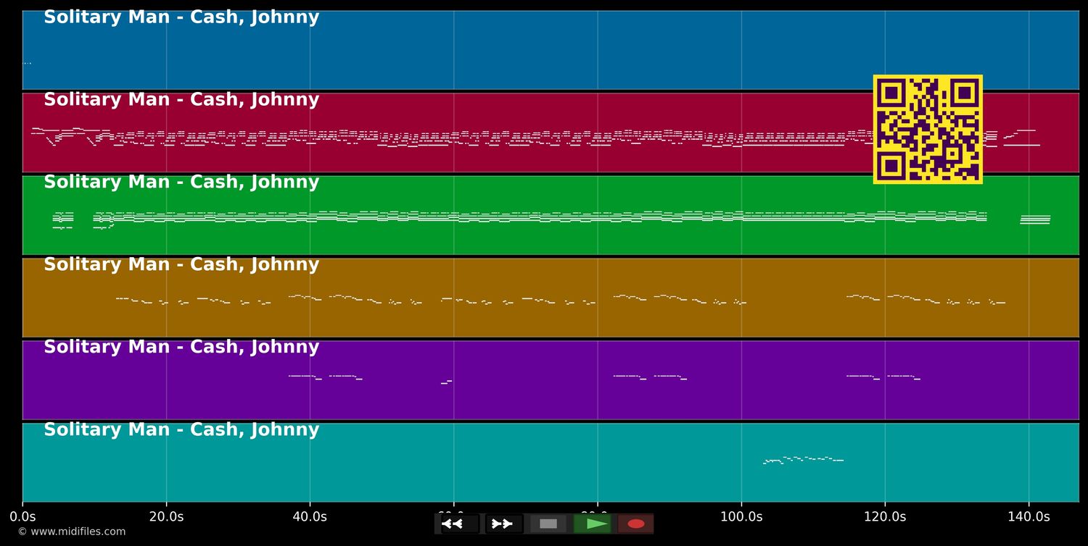Image resolution: width=1088 pixels, height=546 pixels.
Task: Click the red record button
Action: pyautogui.click(x=636, y=524)
